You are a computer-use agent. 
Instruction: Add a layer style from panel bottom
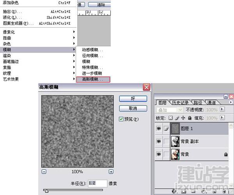(x=174, y=191)
